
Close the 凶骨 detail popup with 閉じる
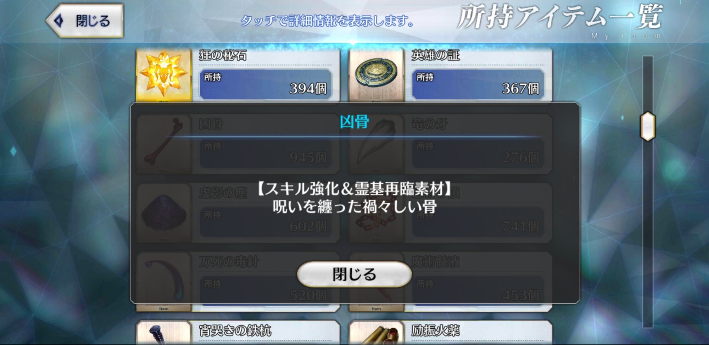click(354, 274)
